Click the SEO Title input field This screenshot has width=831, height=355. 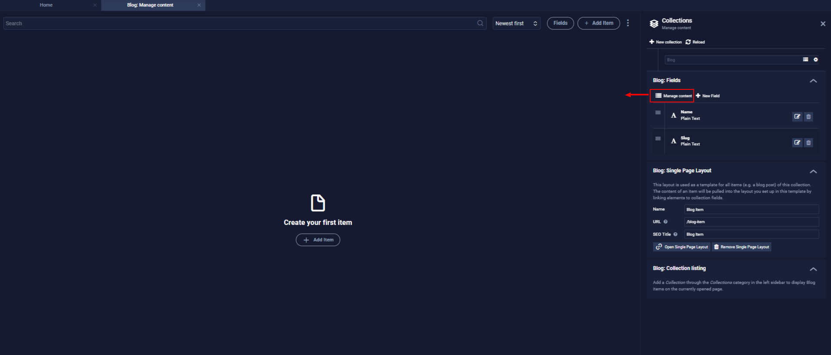coord(751,234)
